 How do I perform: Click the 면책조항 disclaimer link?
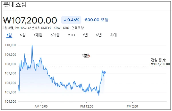coord(78,28)
